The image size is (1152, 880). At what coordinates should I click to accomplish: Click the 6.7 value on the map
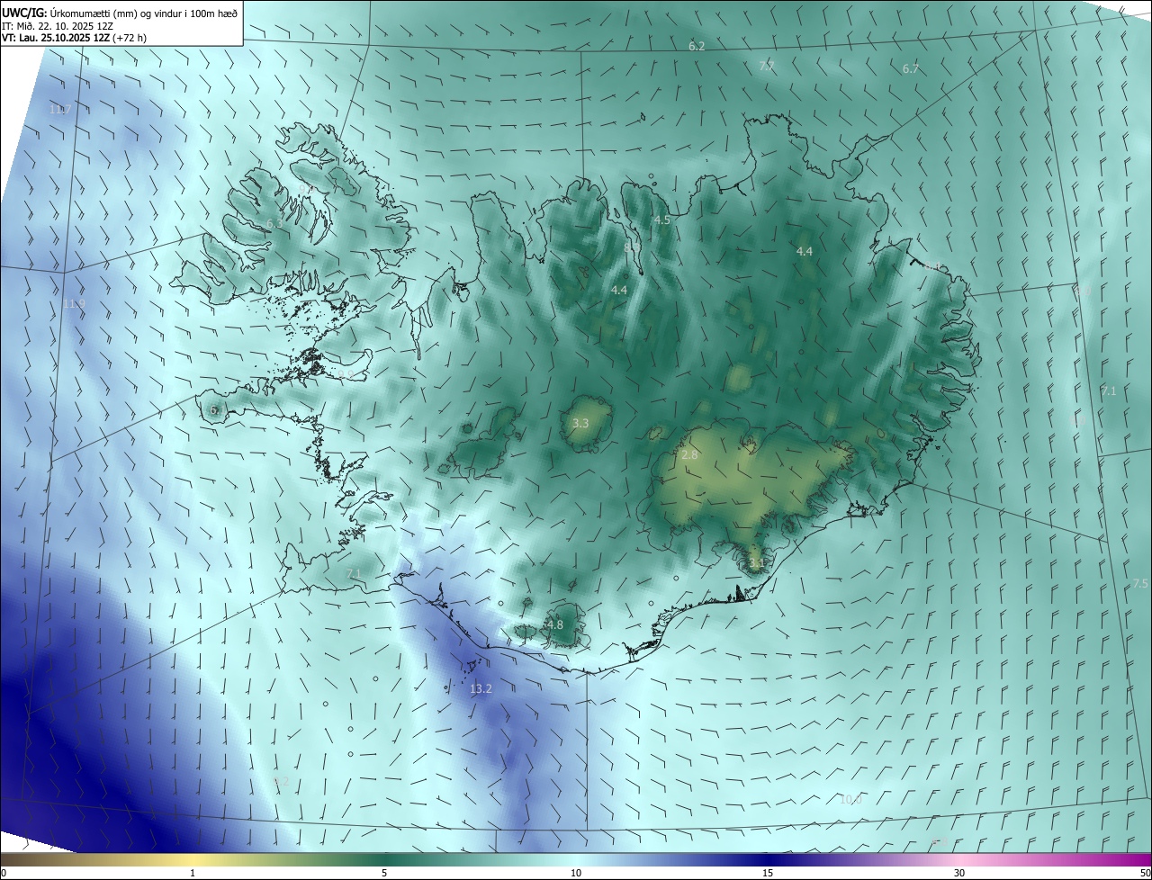point(911,69)
